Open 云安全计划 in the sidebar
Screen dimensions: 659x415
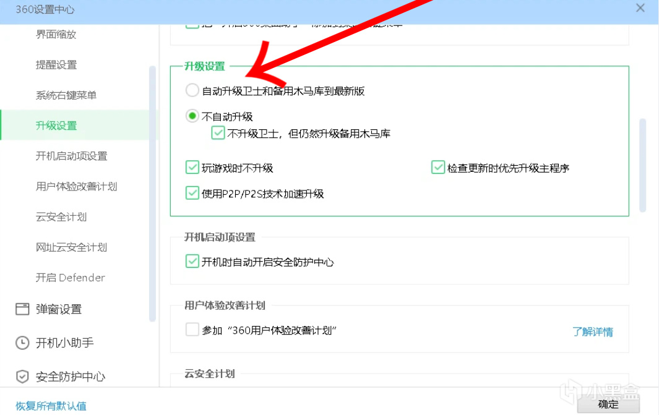pyautogui.click(x=61, y=216)
